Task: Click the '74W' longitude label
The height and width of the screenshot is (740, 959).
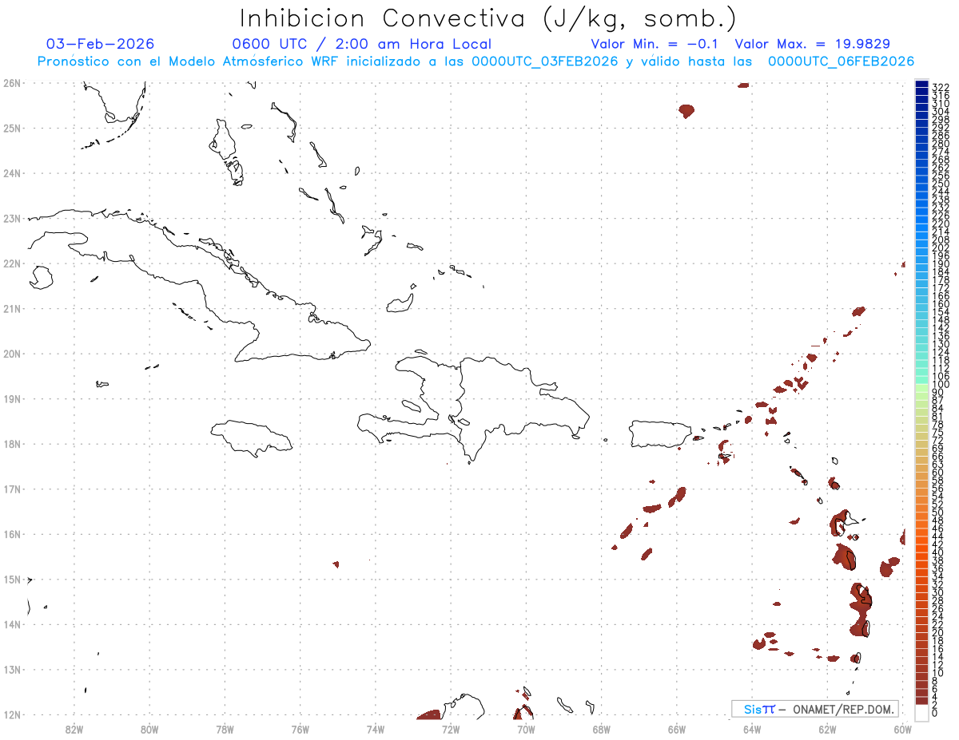Action: point(376,728)
